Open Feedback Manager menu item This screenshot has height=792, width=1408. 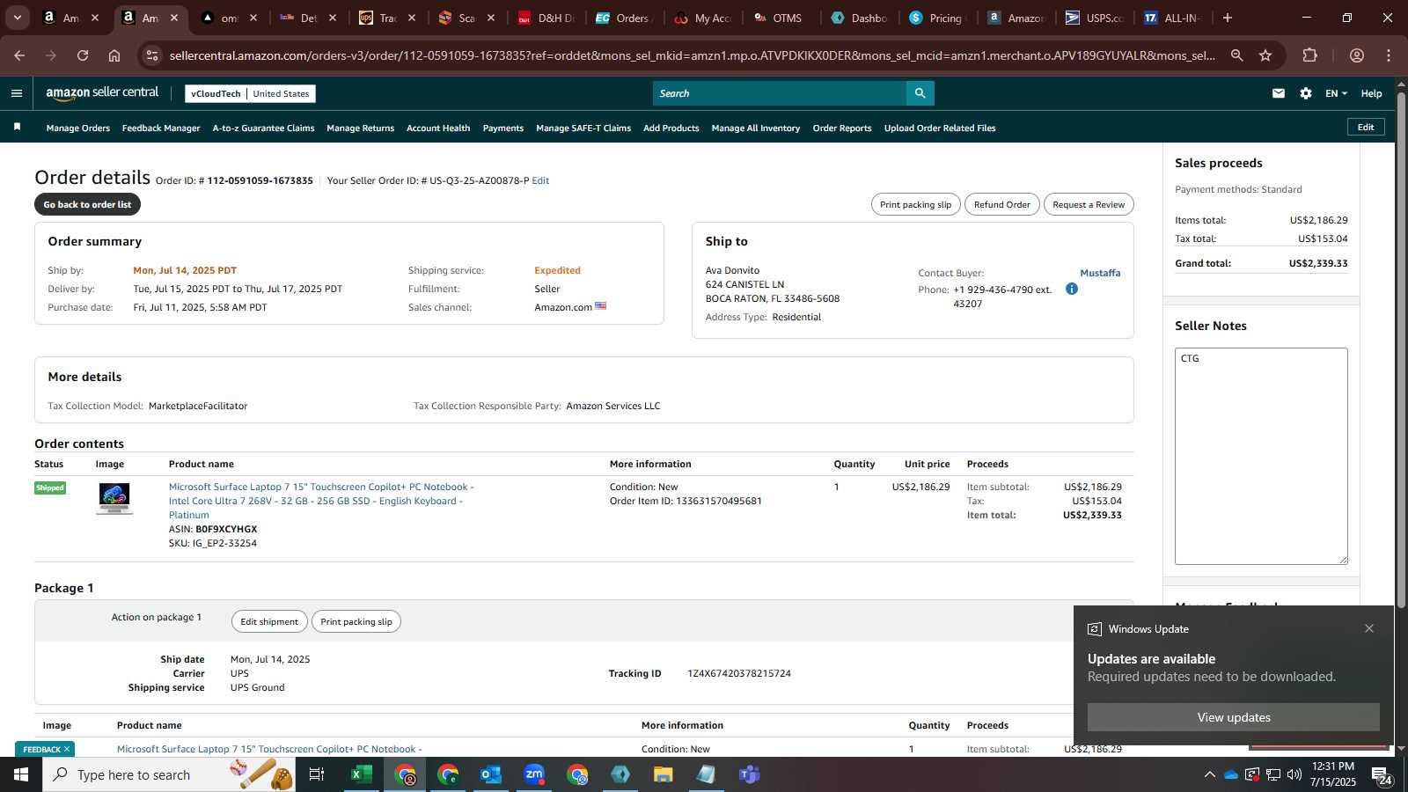coord(161,128)
